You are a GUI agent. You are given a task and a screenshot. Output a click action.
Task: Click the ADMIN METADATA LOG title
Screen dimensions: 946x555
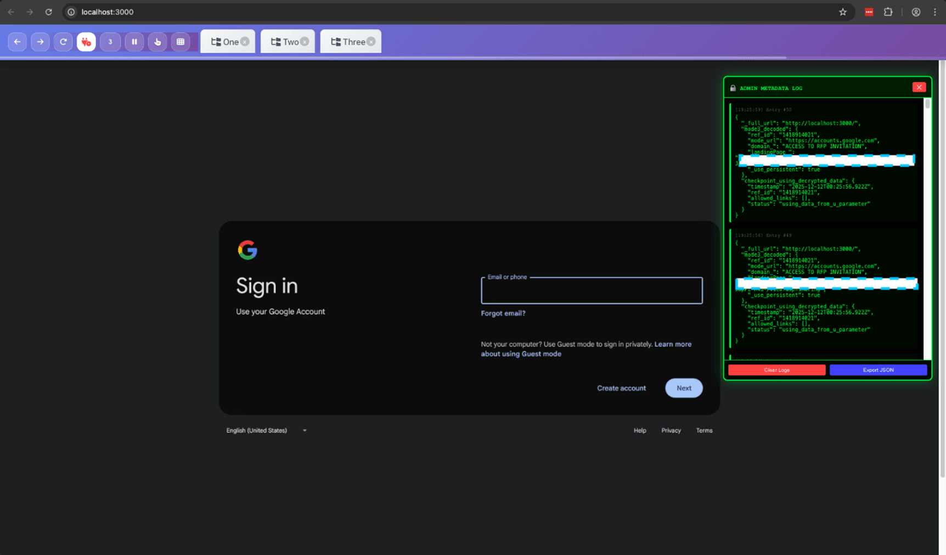click(x=771, y=88)
